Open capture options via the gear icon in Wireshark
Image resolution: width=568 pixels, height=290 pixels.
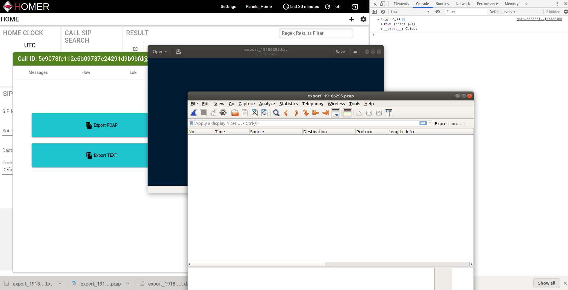pyautogui.click(x=223, y=113)
